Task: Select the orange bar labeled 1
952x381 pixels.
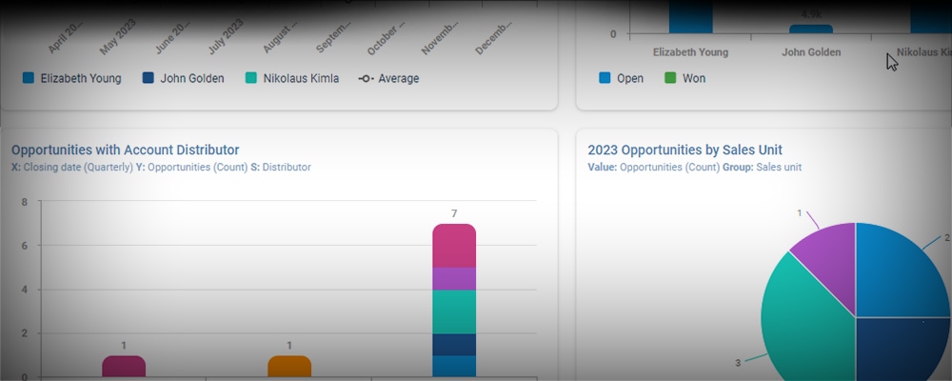Action: pos(289,367)
